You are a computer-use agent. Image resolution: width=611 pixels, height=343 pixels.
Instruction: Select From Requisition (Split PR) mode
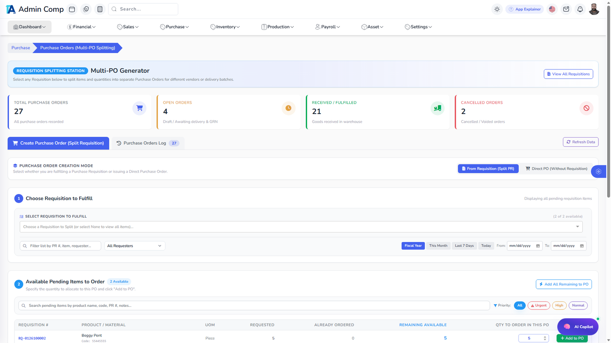point(488,168)
